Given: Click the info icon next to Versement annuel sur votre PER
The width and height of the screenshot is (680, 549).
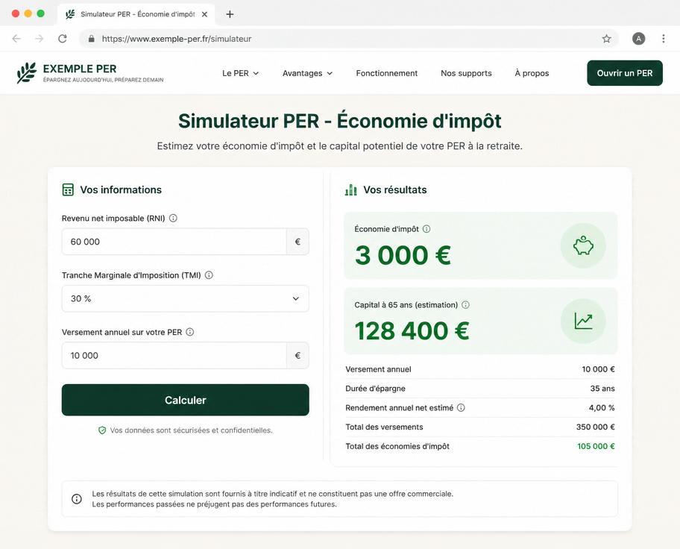Looking at the screenshot, I should [190, 332].
